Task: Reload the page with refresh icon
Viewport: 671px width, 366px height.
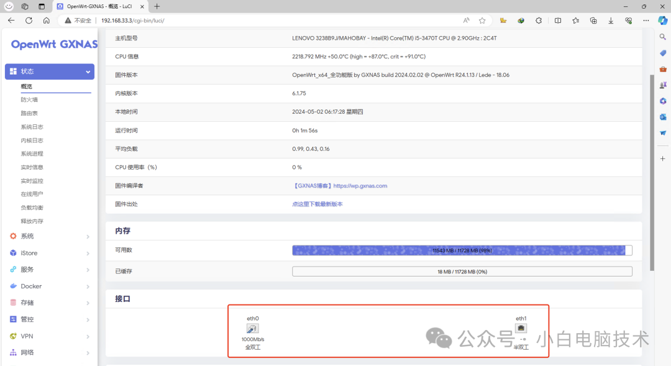Action: 29,21
